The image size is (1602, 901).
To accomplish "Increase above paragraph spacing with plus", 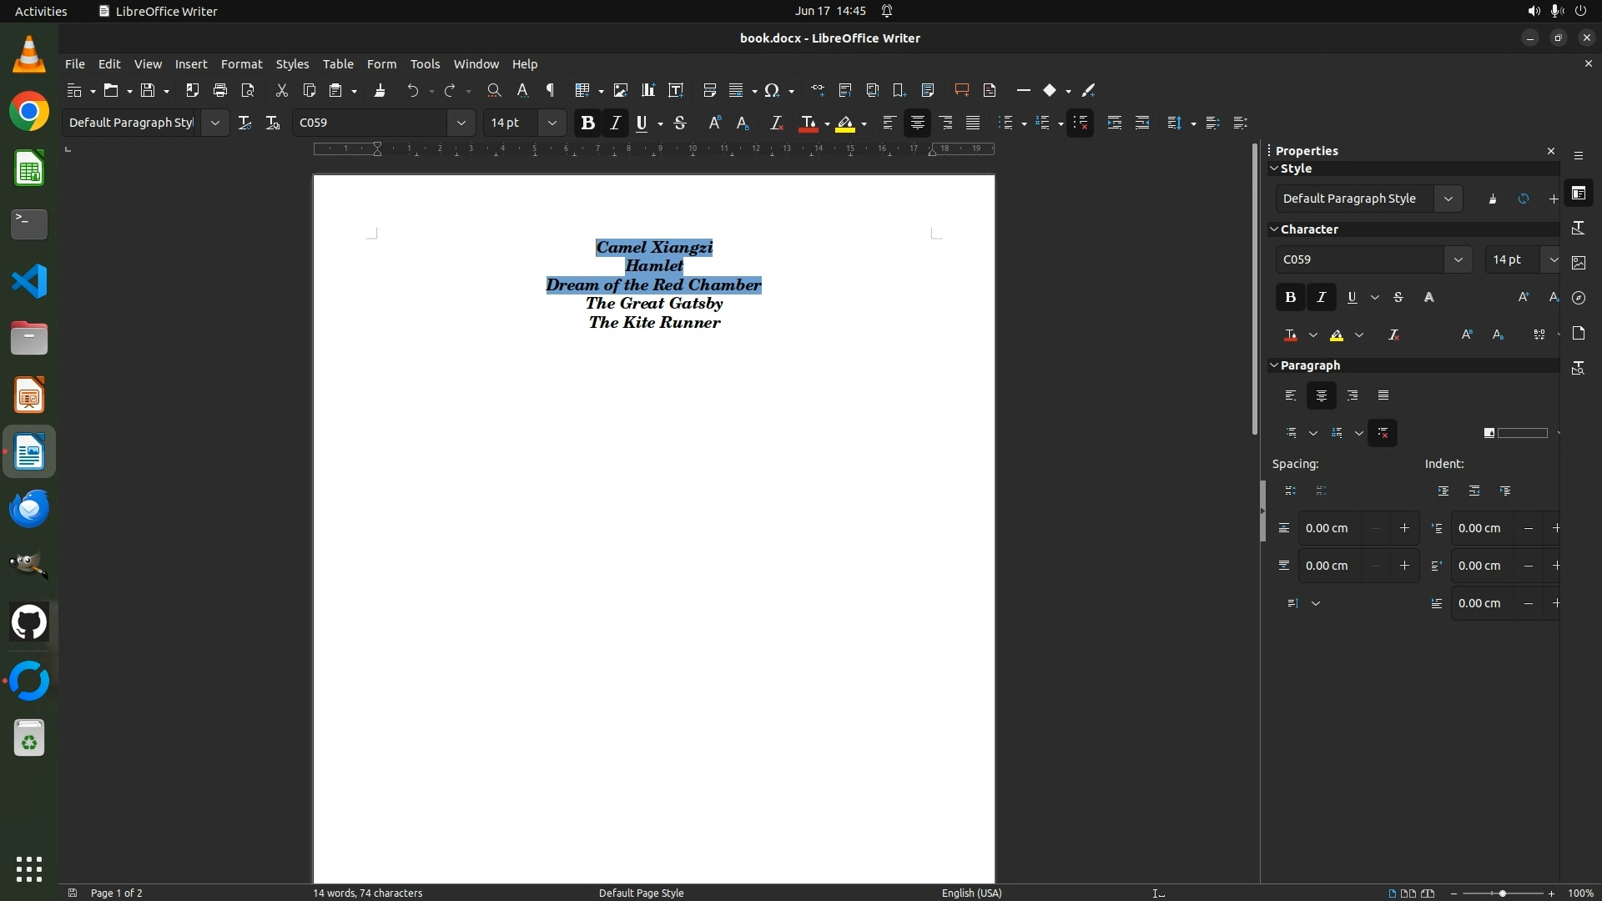I will 1404,528.
